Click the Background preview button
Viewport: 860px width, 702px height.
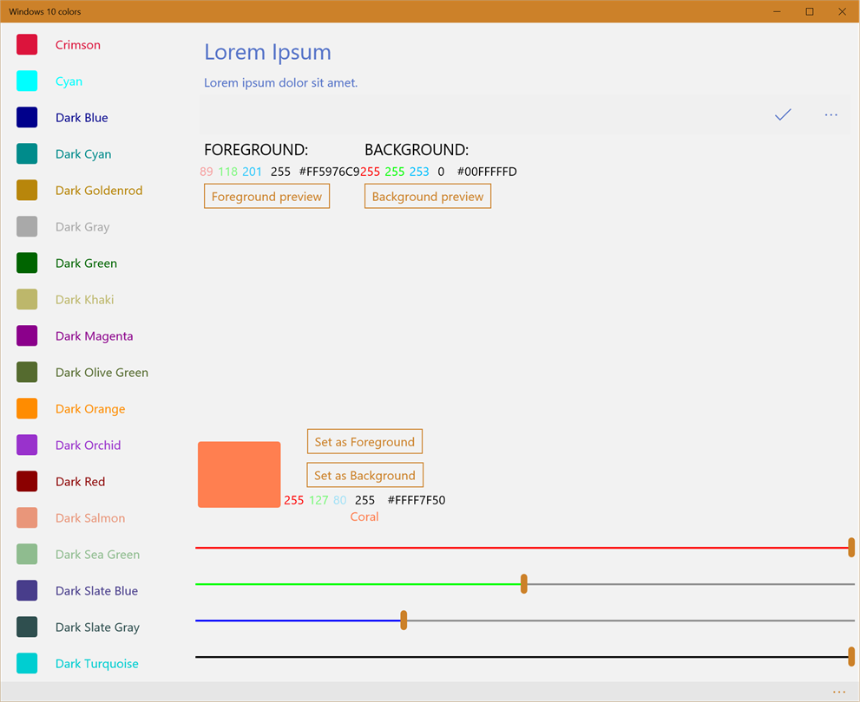pos(428,196)
